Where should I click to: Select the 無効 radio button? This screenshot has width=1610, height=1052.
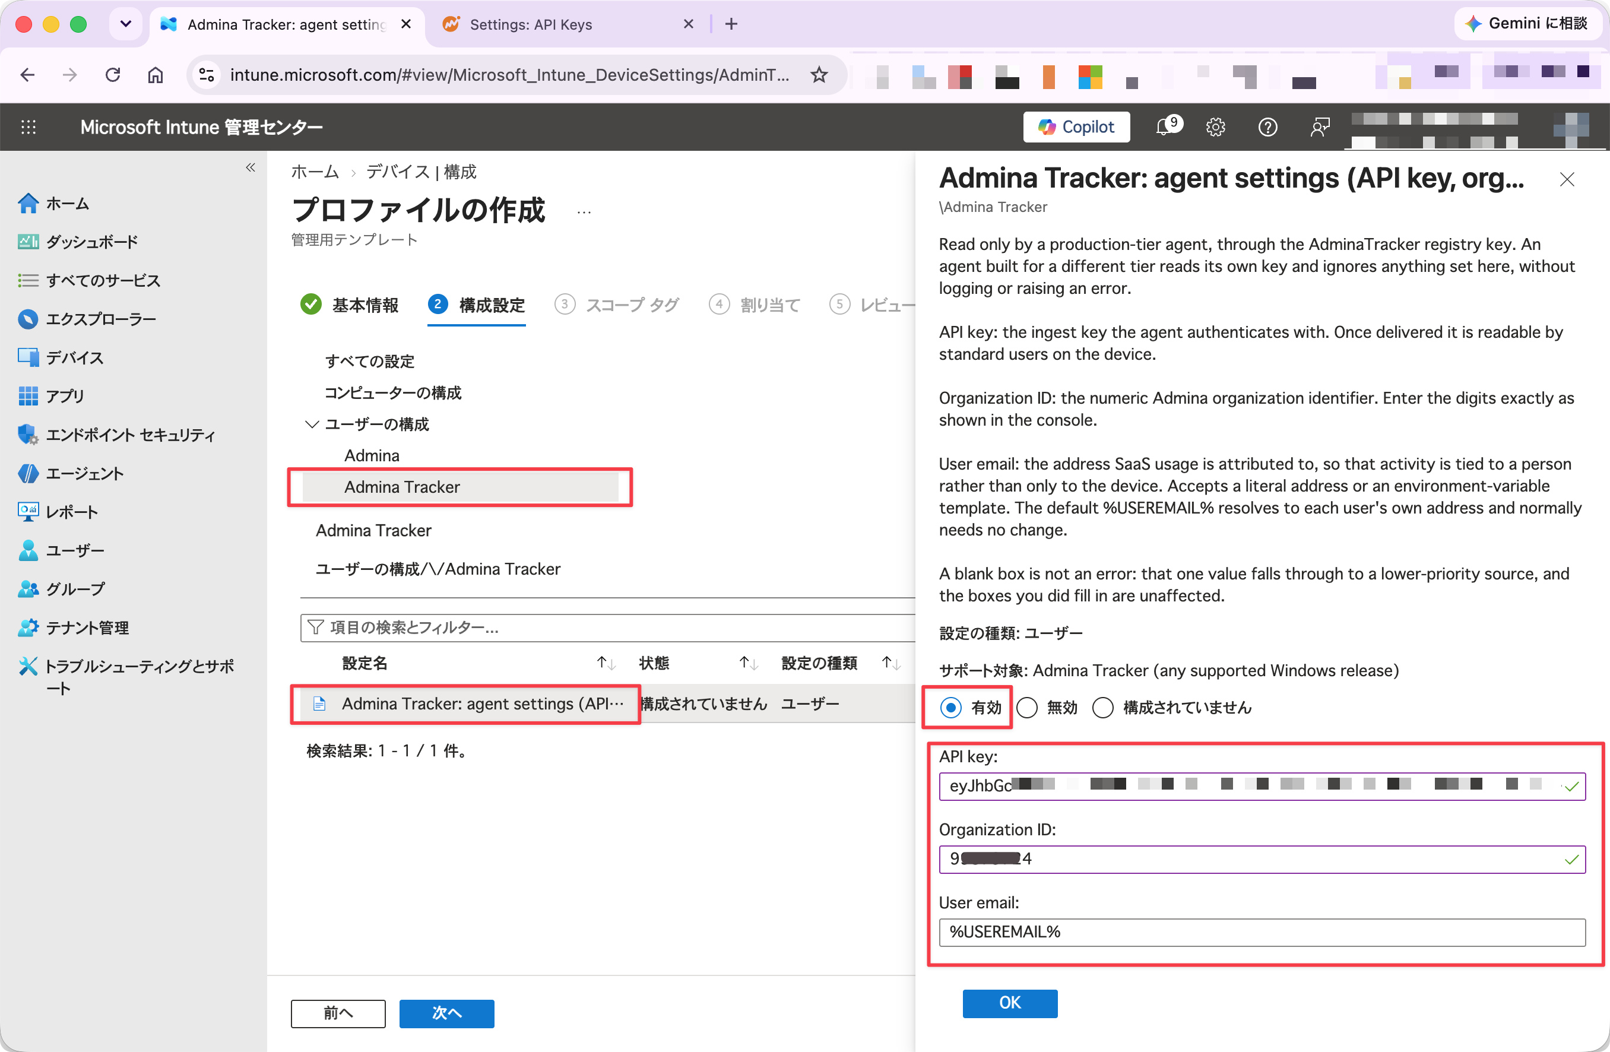pyautogui.click(x=1027, y=708)
